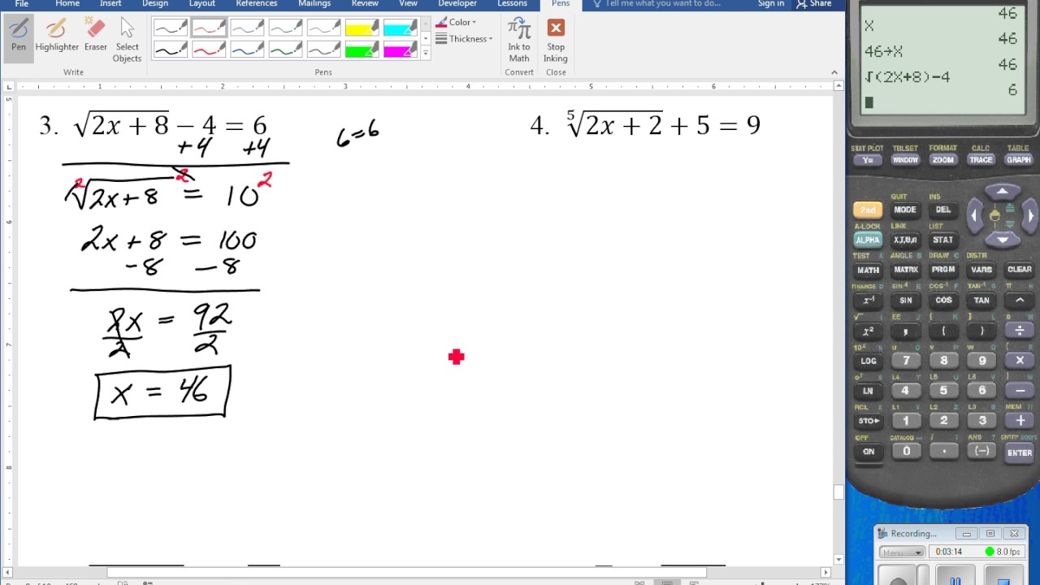Move down one row in Pens gallery
Image resolution: width=1040 pixels, height=585 pixels.
pyautogui.click(x=425, y=39)
